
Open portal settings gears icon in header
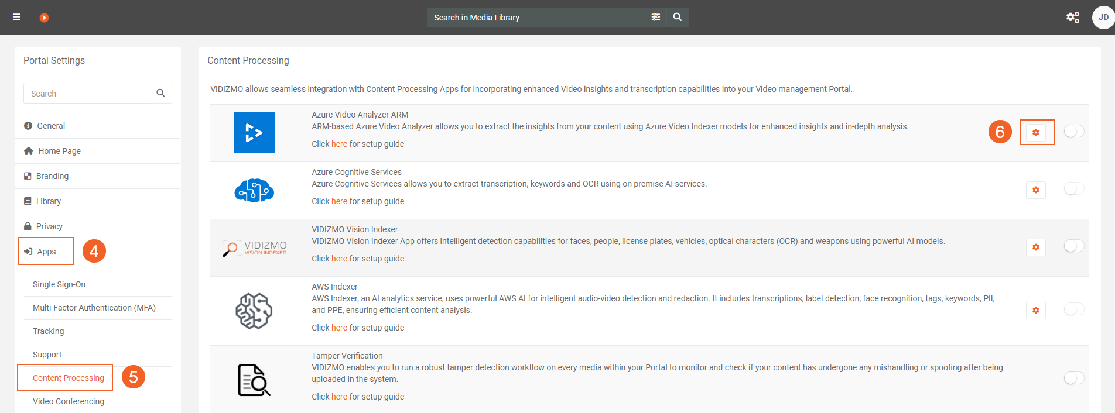[1072, 18]
